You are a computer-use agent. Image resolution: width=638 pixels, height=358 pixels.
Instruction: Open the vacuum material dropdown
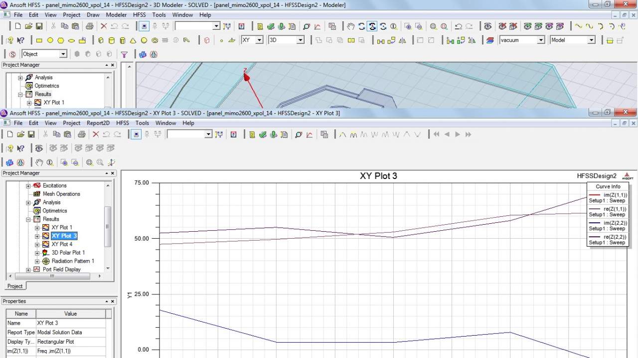pyautogui.click(x=540, y=40)
